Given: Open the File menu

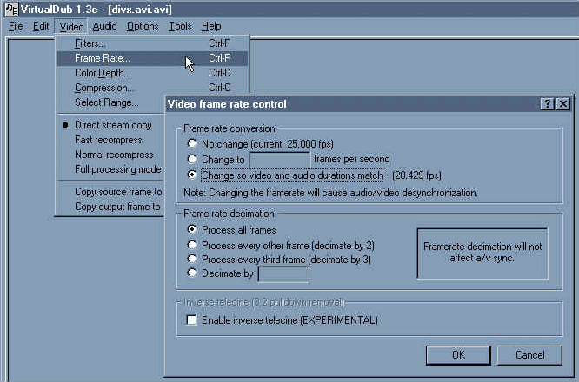Looking at the screenshot, I should (16, 27).
